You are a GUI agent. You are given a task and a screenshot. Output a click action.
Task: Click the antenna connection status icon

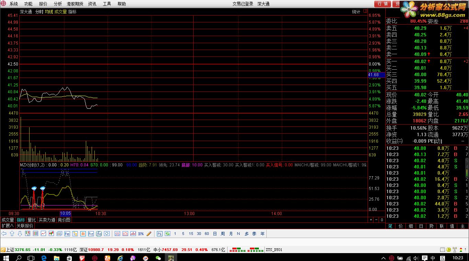click(455, 250)
